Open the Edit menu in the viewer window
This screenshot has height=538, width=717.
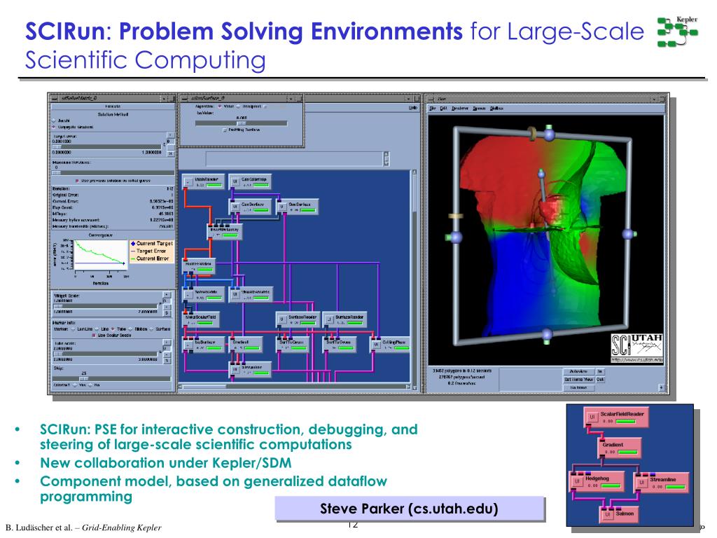[443, 109]
